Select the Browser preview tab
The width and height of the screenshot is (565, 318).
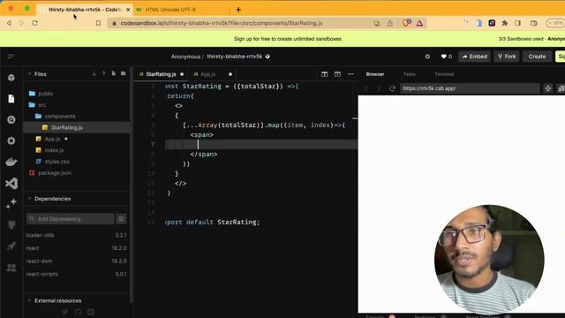coord(374,74)
